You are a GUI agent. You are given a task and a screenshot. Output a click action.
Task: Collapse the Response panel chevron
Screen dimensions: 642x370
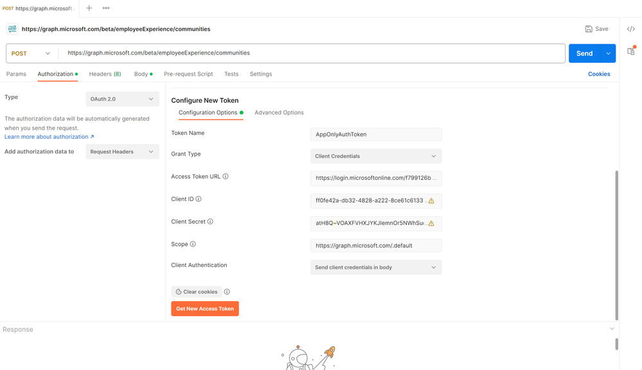pos(612,329)
